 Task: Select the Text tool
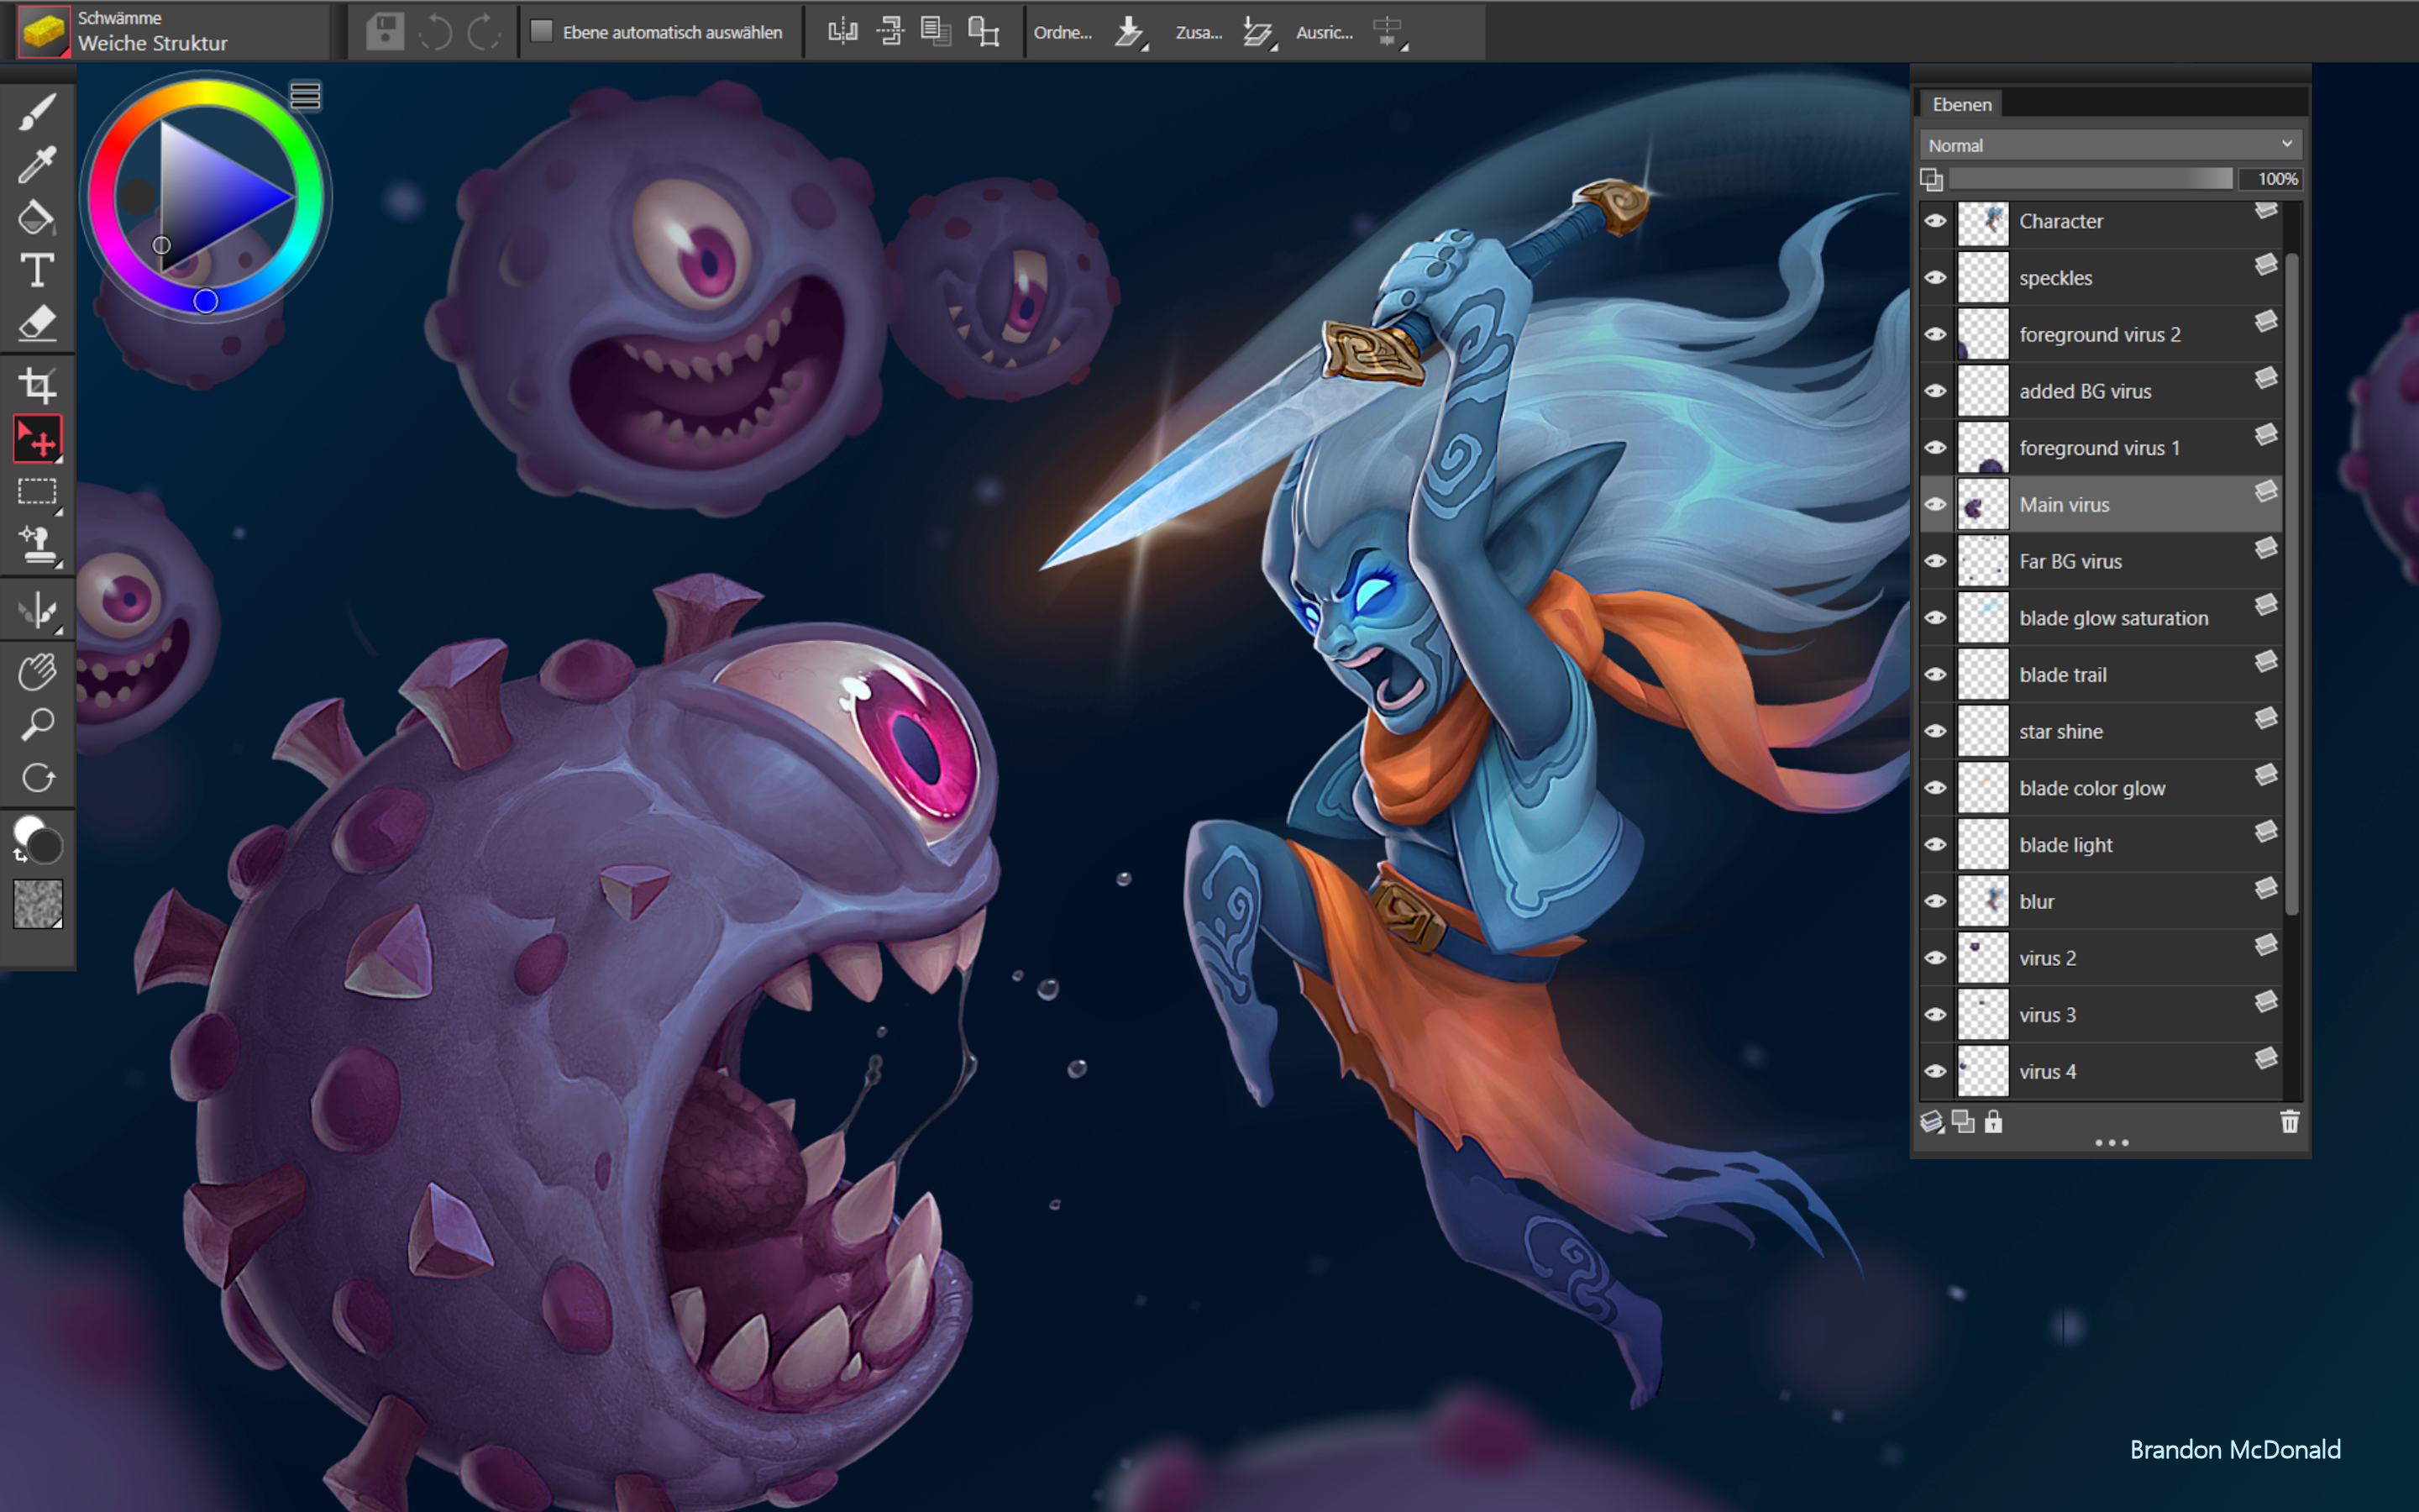point(37,270)
